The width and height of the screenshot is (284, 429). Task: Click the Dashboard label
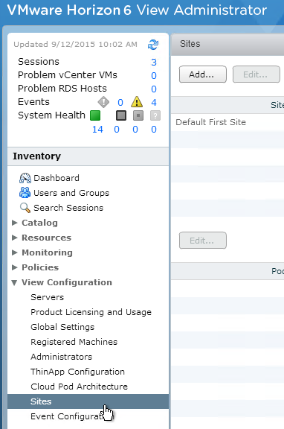click(57, 178)
